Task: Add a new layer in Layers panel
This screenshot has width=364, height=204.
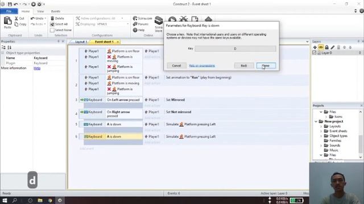Action: pyautogui.click(x=315, y=47)
